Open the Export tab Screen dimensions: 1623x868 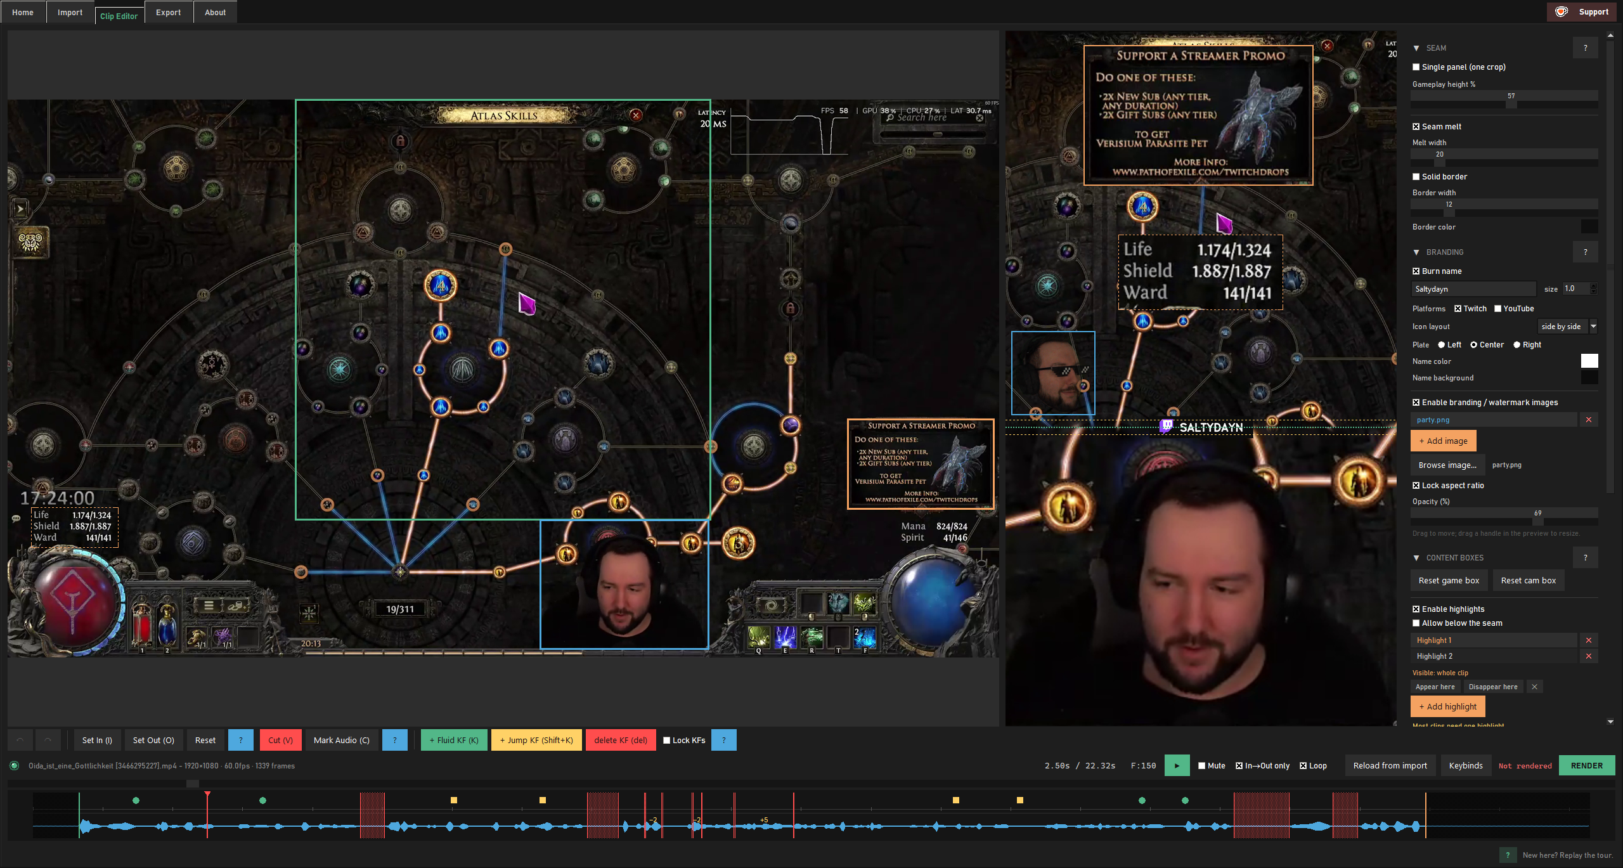click(169, 12)
